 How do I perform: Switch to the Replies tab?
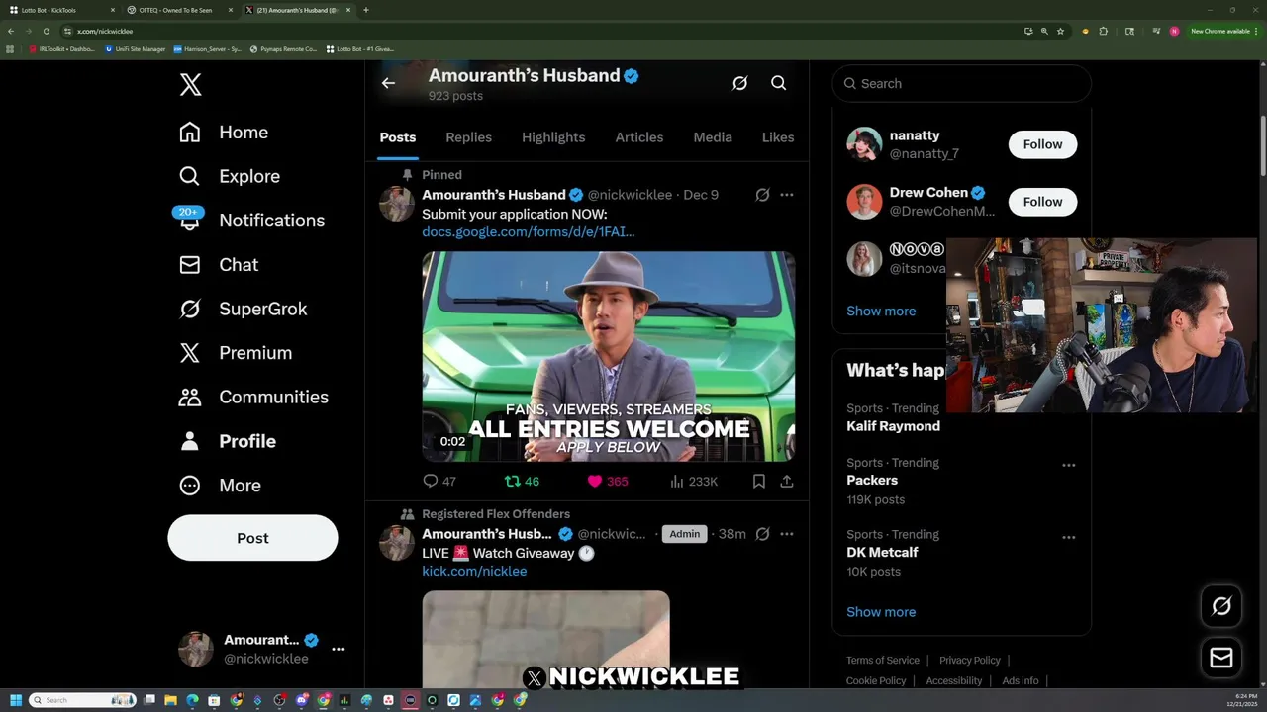[468, 137]
